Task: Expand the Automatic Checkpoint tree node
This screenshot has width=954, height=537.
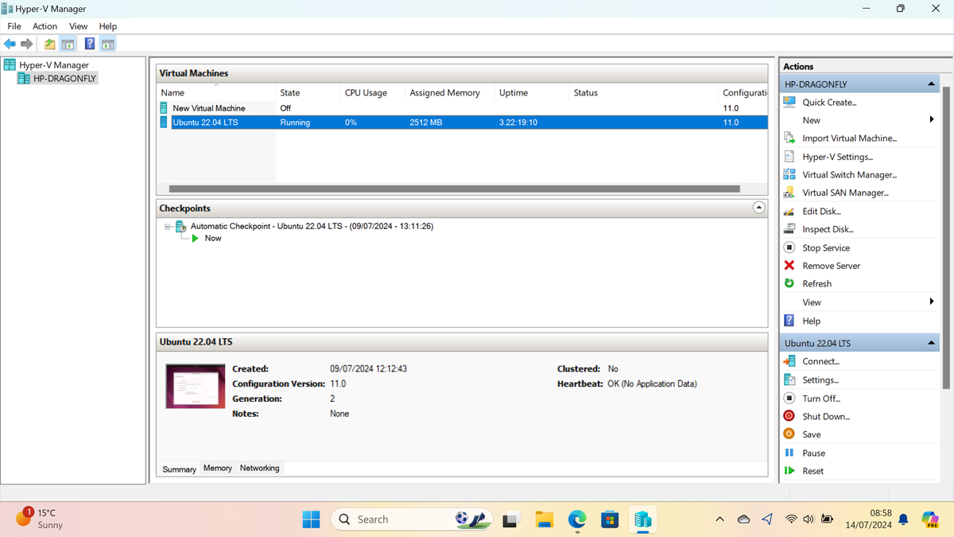Action: pos(166,226)
